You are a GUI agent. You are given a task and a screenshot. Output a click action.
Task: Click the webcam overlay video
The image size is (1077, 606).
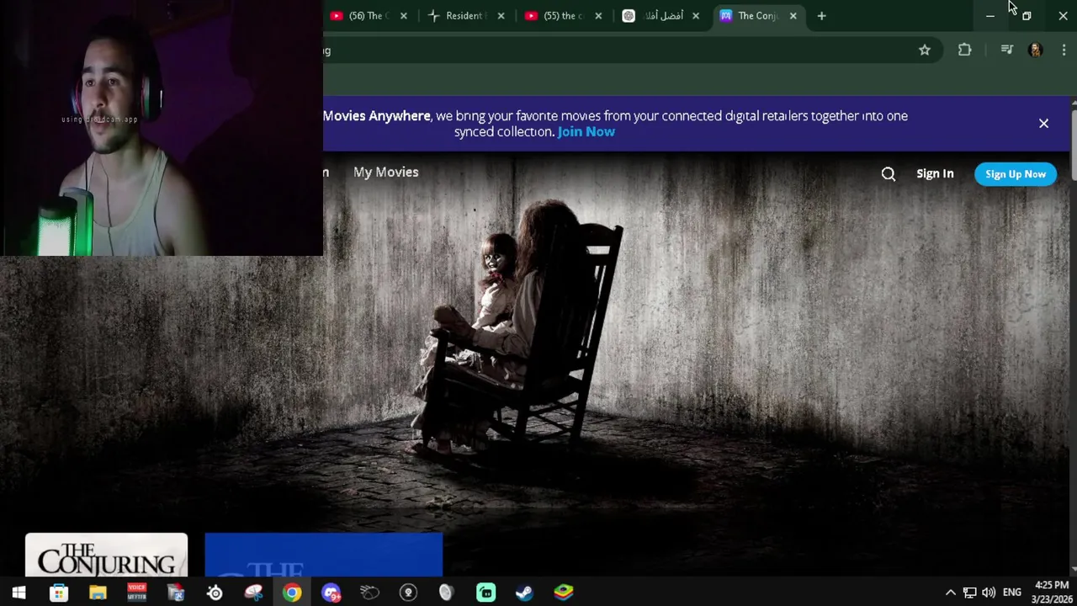pyautogui.click(x=162, y=128)
